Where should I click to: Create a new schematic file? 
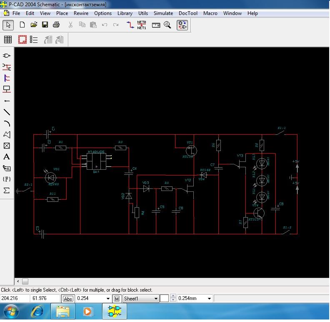22,25
